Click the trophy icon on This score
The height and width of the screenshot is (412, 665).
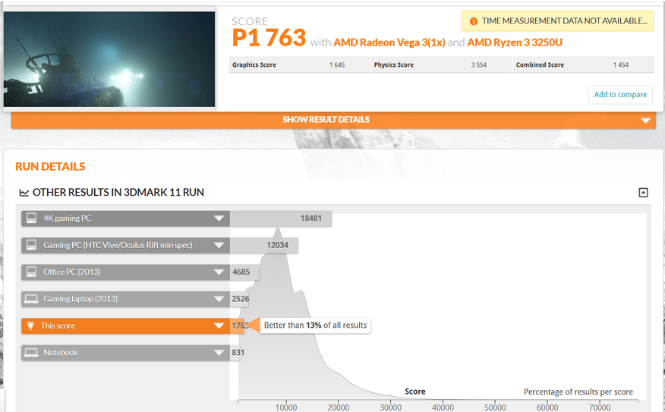(x=30, y=326)
